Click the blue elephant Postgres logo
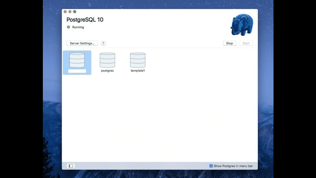 click(x=242, y=25)
